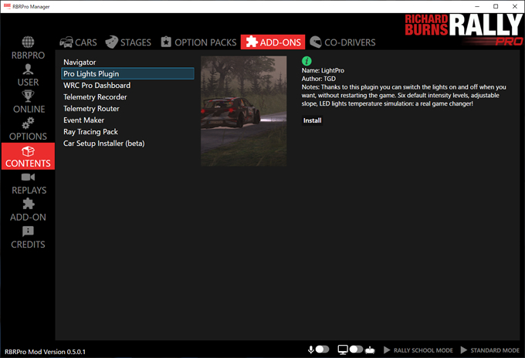
Task: Open the ONLINE trophy section
Action: coord(28,102)
